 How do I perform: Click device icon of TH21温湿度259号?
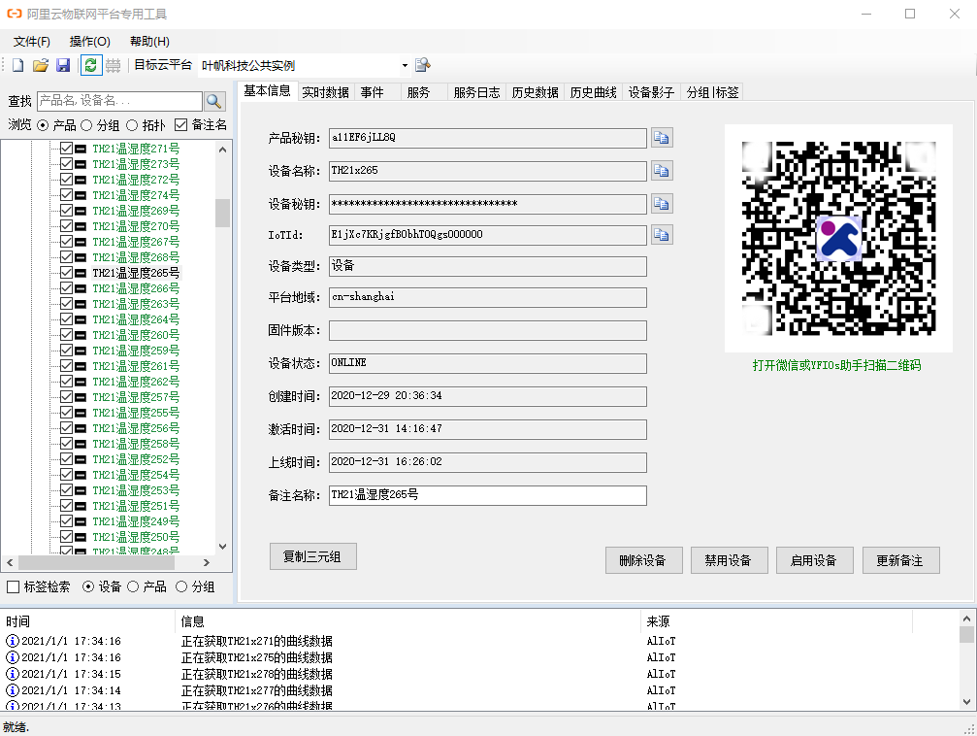81,351
